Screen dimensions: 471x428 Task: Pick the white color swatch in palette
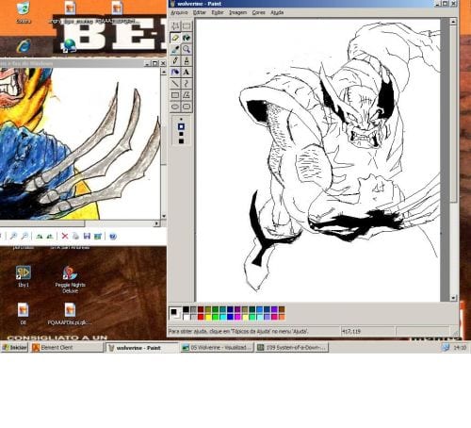point(187,317)
